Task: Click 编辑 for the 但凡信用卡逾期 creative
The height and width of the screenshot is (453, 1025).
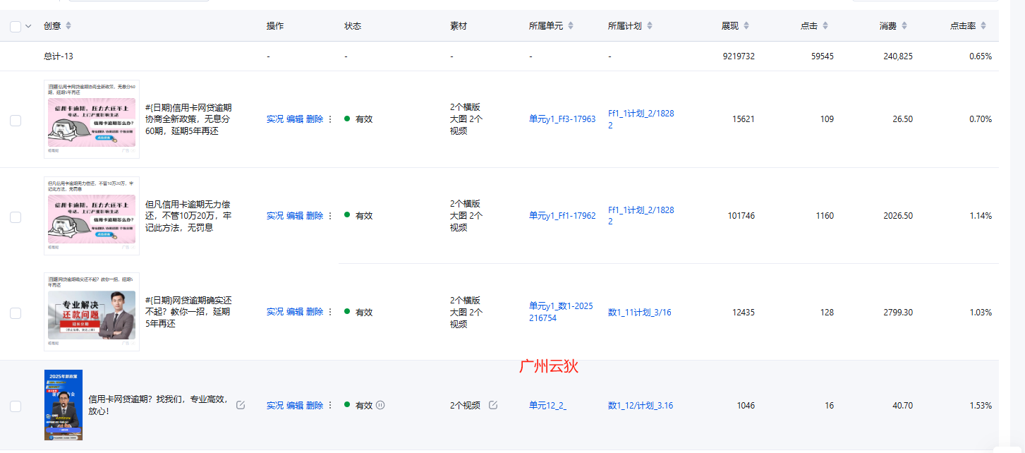Action: (x=295, y=216)
